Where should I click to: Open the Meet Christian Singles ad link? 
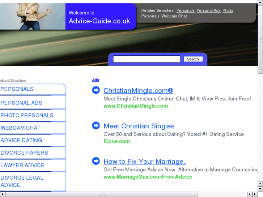[139, 126]
